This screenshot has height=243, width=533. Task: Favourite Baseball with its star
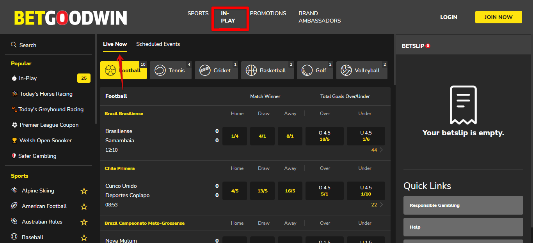(x=84, y=237)
